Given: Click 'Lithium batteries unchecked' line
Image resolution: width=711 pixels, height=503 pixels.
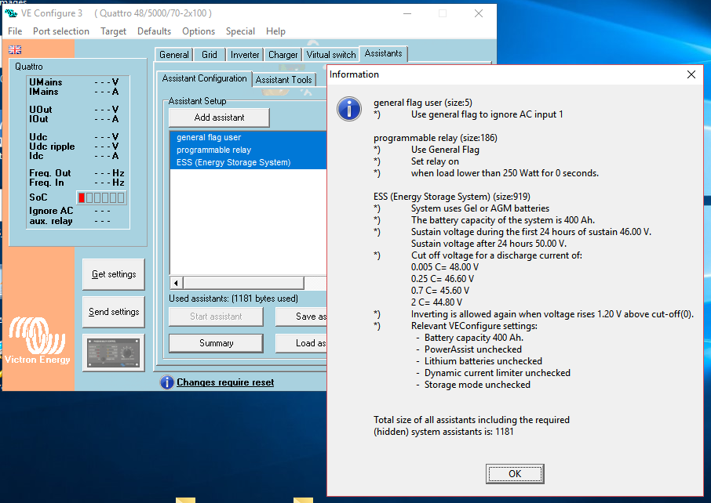Looking at the screenshot, I should (483, 361).
